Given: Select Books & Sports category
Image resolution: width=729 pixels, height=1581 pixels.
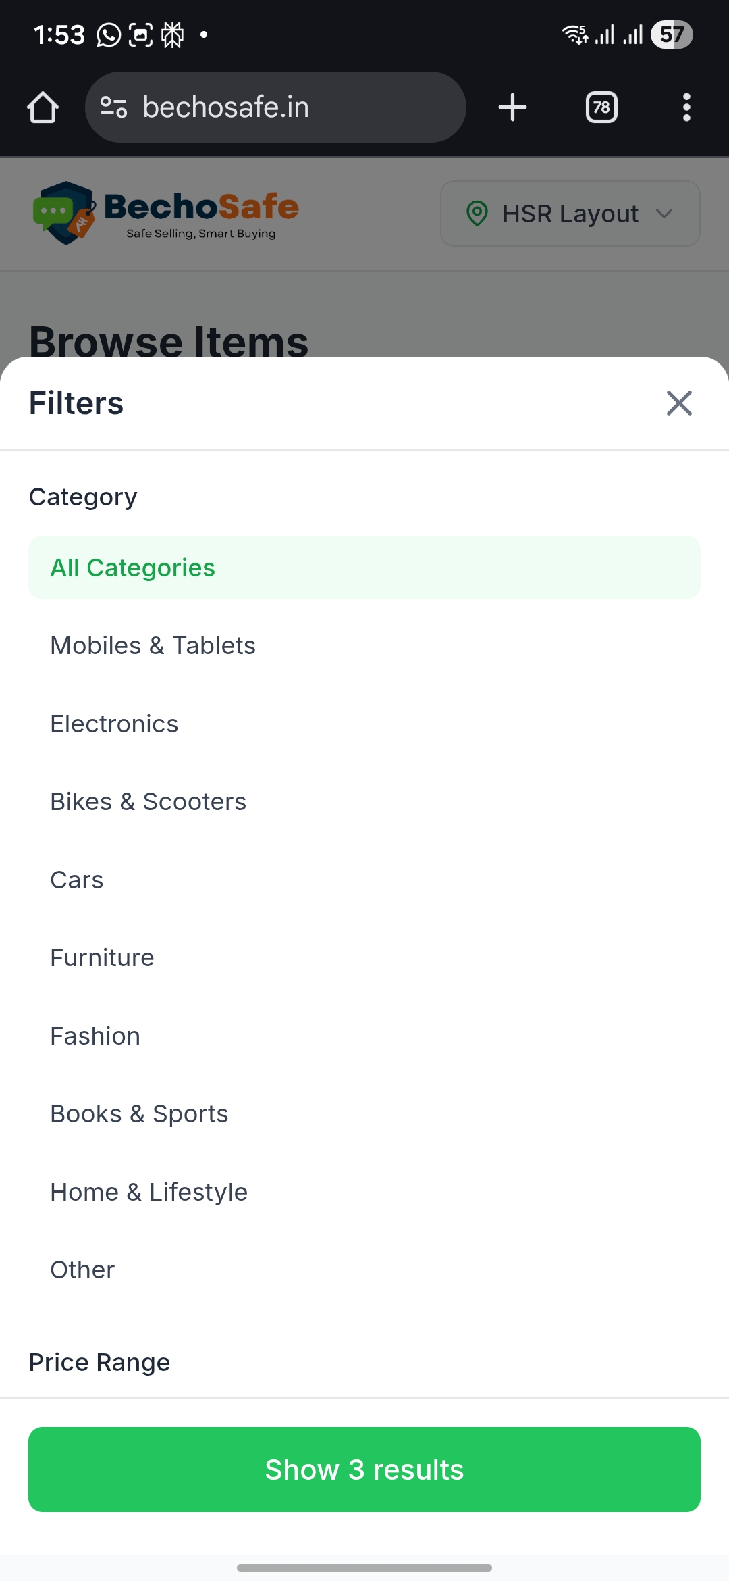Looking at the screenshot, I should [140, 1114].
